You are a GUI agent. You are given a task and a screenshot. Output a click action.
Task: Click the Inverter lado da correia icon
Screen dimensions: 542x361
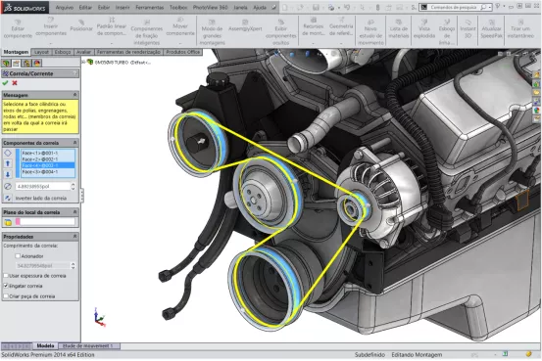(x=8, y=198)
